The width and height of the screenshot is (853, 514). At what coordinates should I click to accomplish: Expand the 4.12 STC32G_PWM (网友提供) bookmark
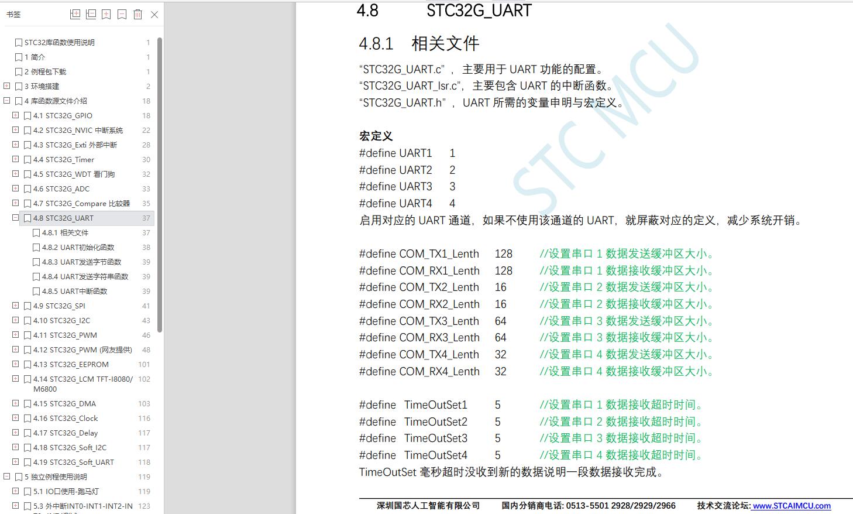[16, 349]
